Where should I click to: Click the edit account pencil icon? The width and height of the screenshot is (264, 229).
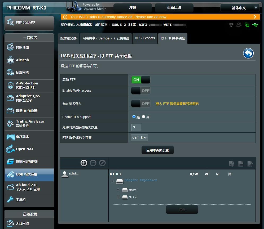pyautogui.click(x=102, y=163)
